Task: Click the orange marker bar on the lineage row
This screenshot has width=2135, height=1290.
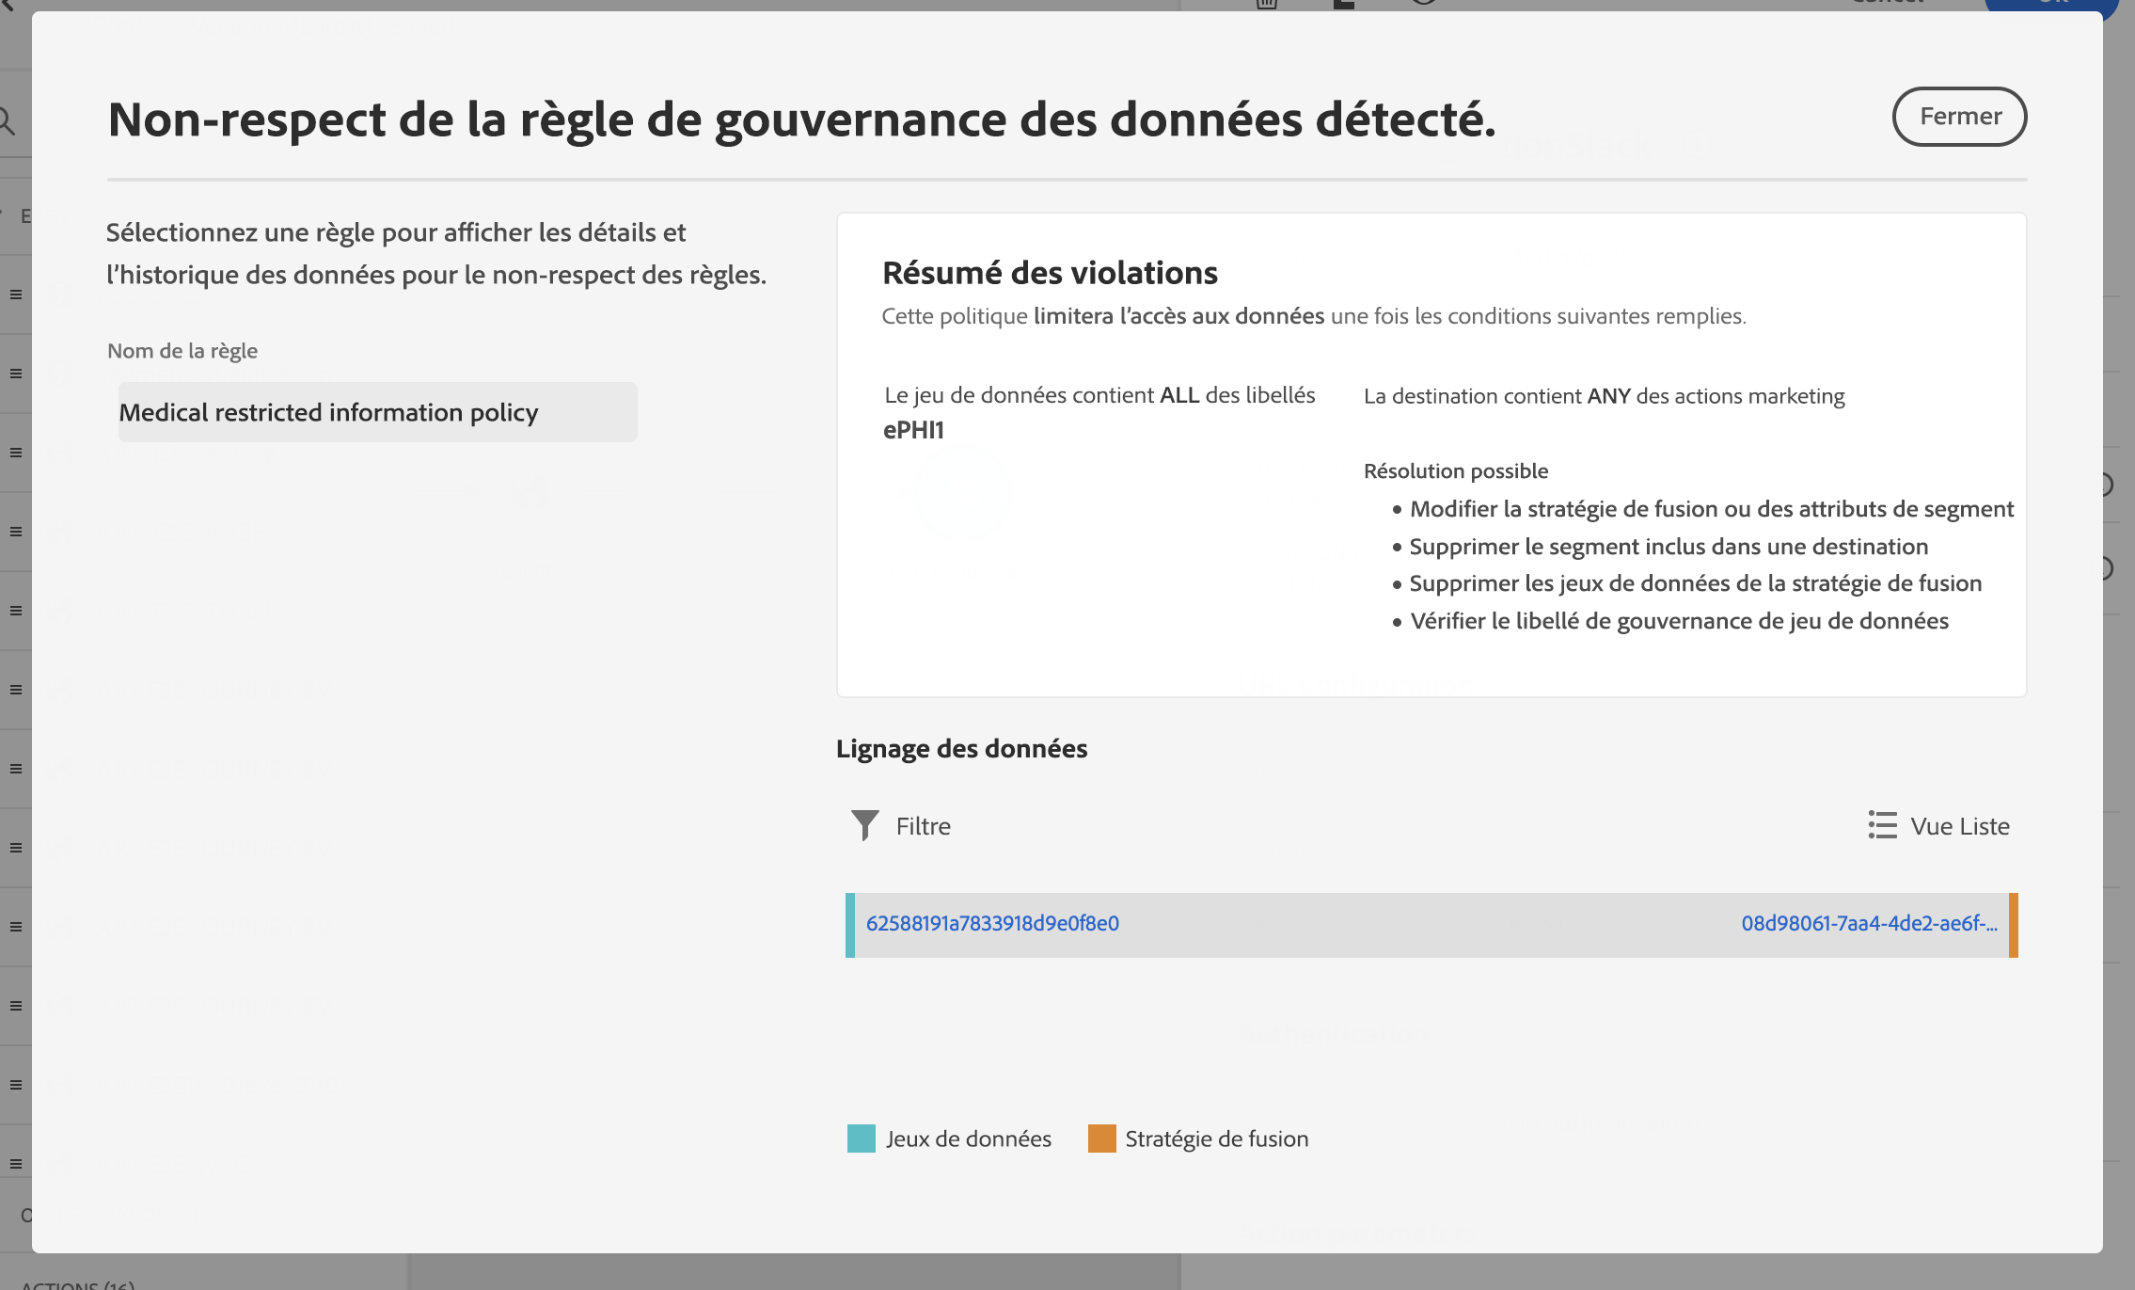Action: coord(2013,925)
